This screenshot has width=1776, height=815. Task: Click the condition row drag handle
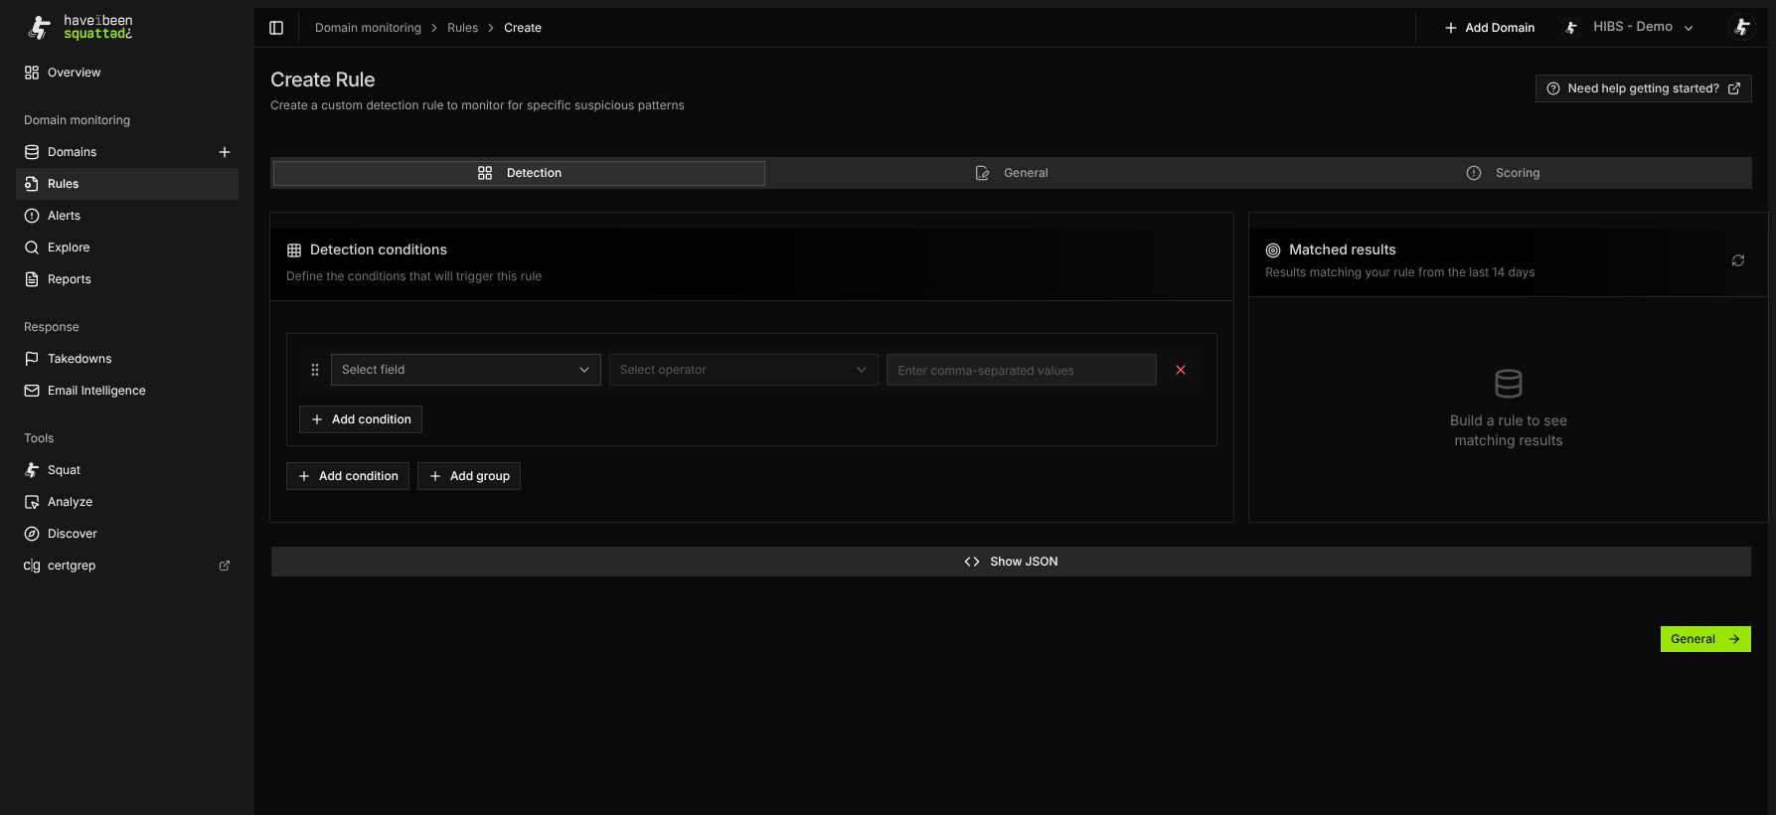(x=315, y=370)
